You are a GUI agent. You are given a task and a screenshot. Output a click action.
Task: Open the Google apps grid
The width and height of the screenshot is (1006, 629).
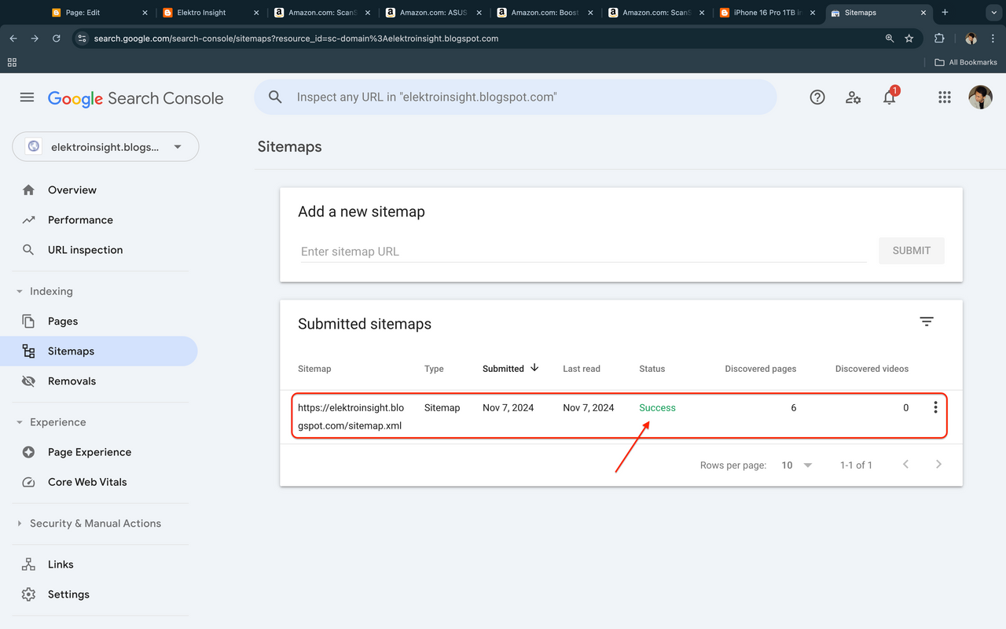click(945, 97)
